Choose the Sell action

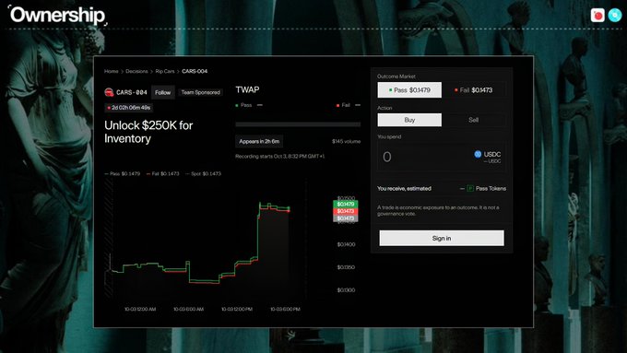(x=473, y=120)
